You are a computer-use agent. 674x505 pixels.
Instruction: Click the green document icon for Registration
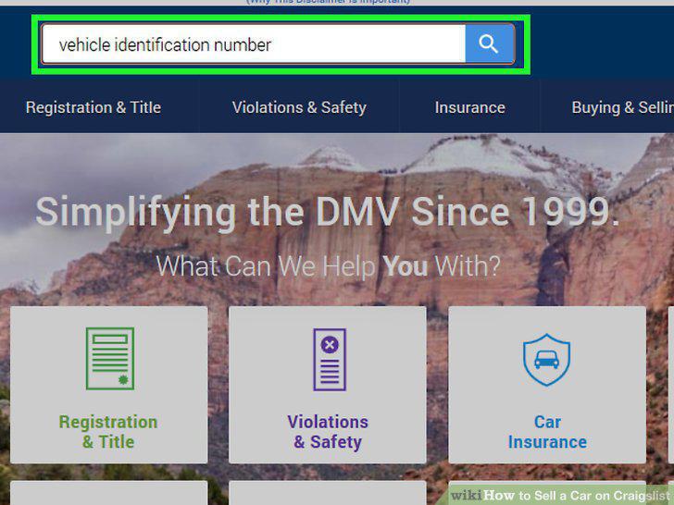pyautogui.click(x=110, y=359)
